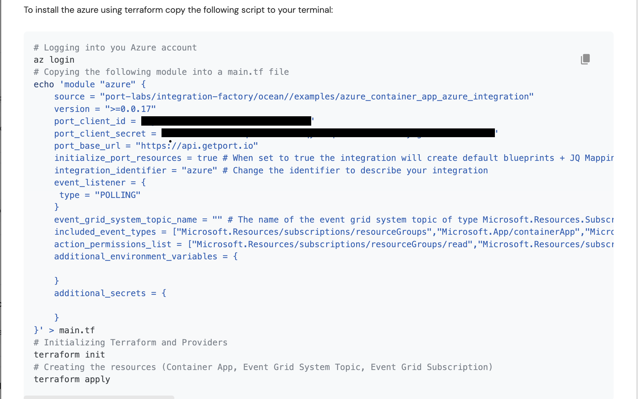Click the version ">=0.0.17" value

130,109
